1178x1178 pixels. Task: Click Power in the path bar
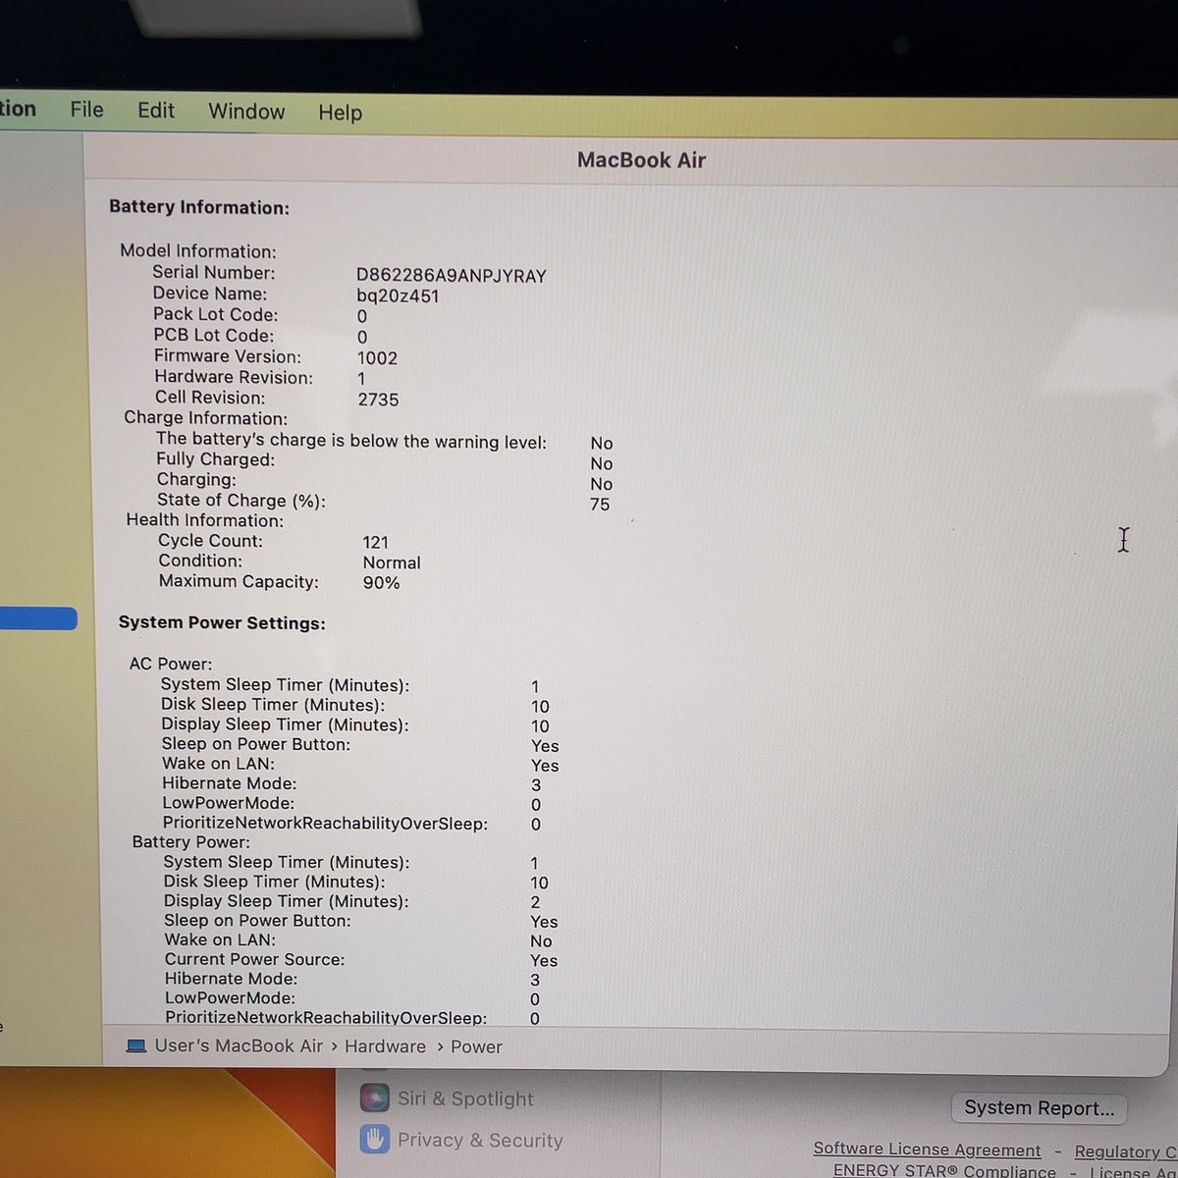(x=476, y=1046)
